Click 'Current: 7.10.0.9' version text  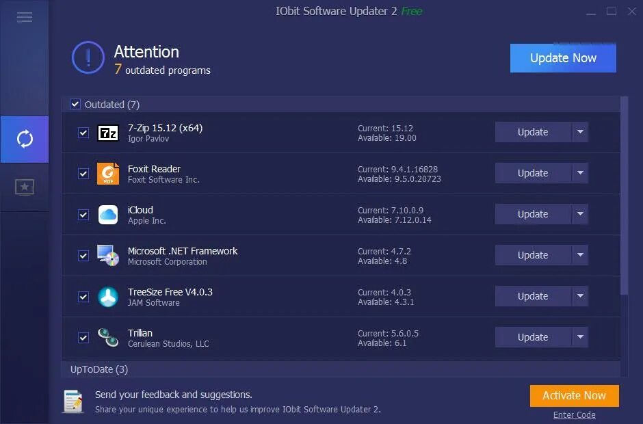point(391,211)
